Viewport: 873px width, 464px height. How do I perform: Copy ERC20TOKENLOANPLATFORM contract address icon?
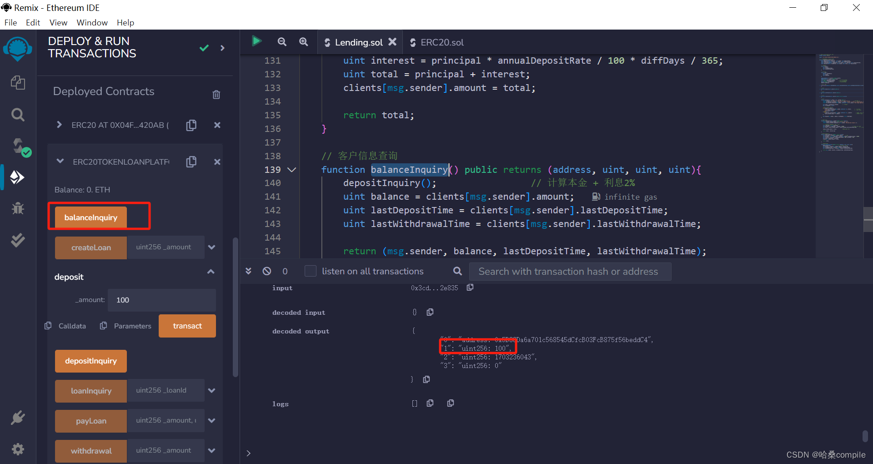click(191, 161)
